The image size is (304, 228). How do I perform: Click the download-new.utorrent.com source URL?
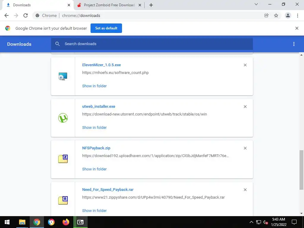145,114
